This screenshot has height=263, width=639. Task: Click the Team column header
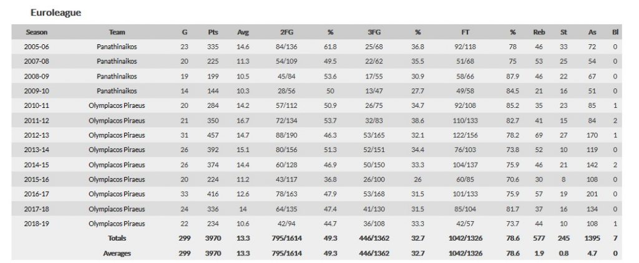coord(117,32)
